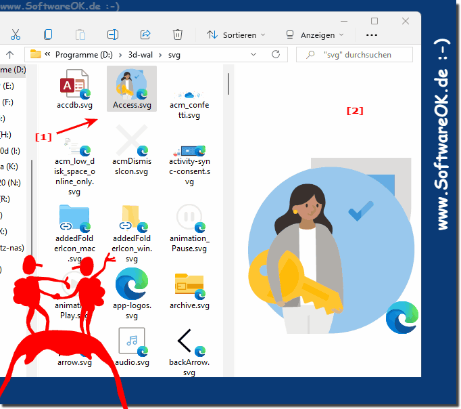Select the (F:) drive in navigation pane
Image resolution: width=461 pixels, height=409 pixels.
[8, 102]
